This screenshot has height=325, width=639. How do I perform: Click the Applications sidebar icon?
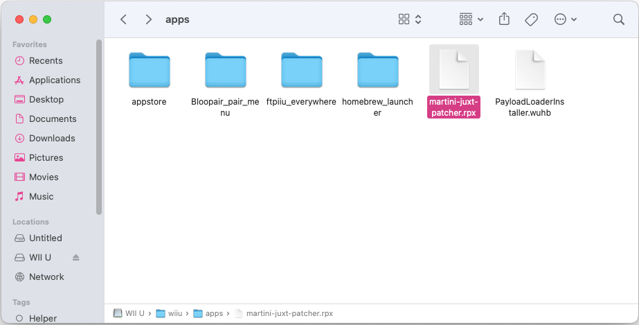[x=19, y=80]
